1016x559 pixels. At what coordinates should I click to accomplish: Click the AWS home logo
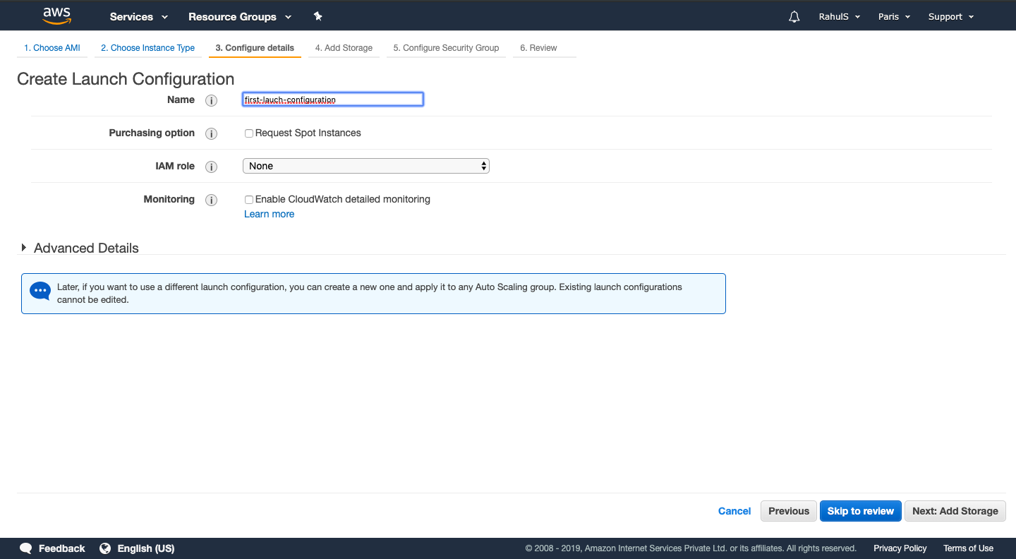click(56, 16)
